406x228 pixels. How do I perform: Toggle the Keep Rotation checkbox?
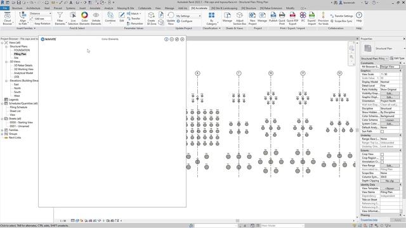(32, 23)
